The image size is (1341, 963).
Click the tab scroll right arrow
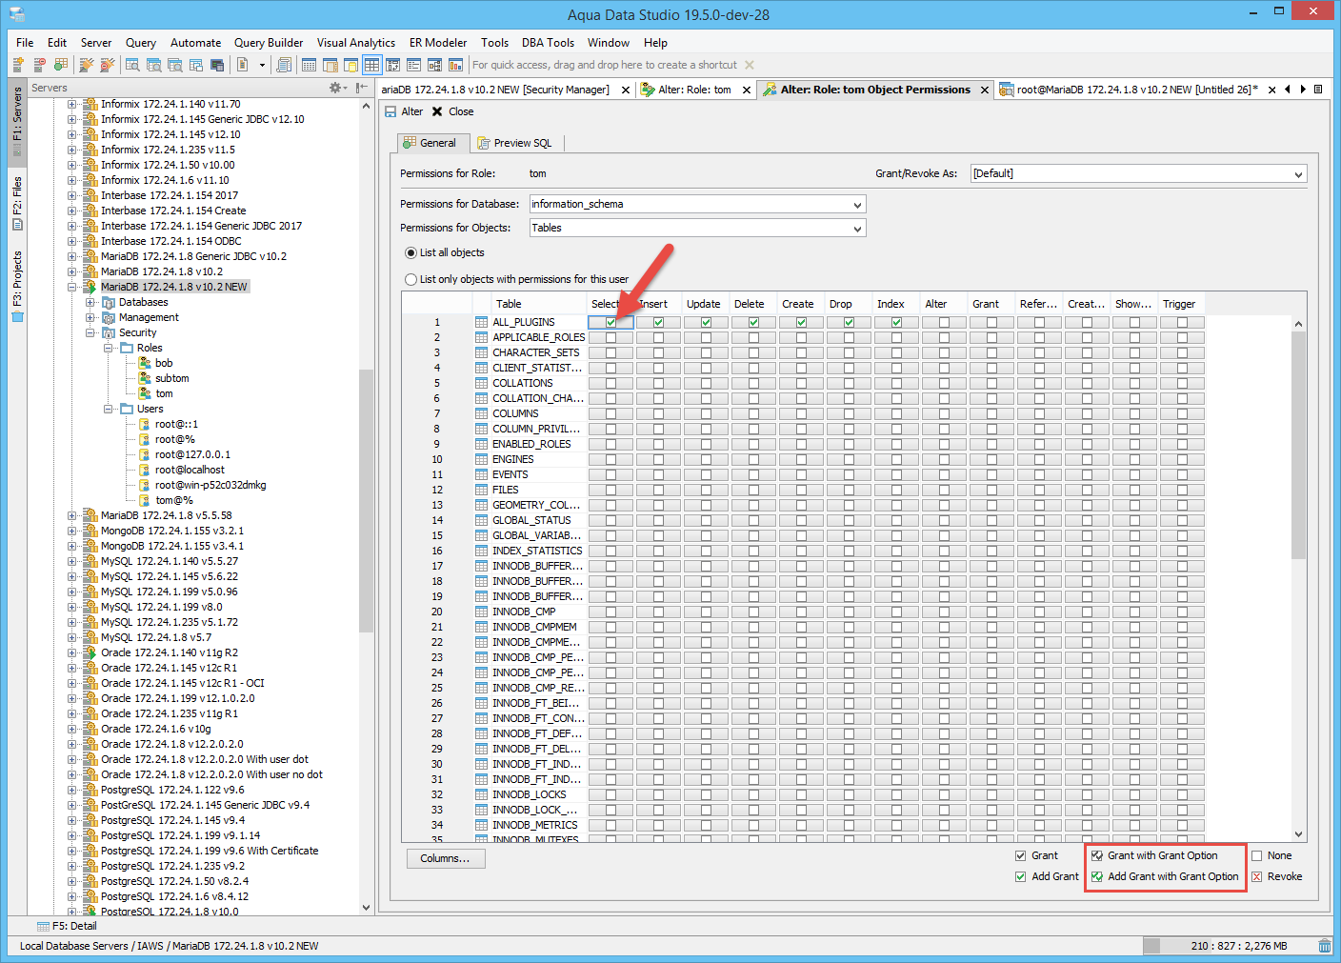pyautogui.click(x=1303, y=90)
